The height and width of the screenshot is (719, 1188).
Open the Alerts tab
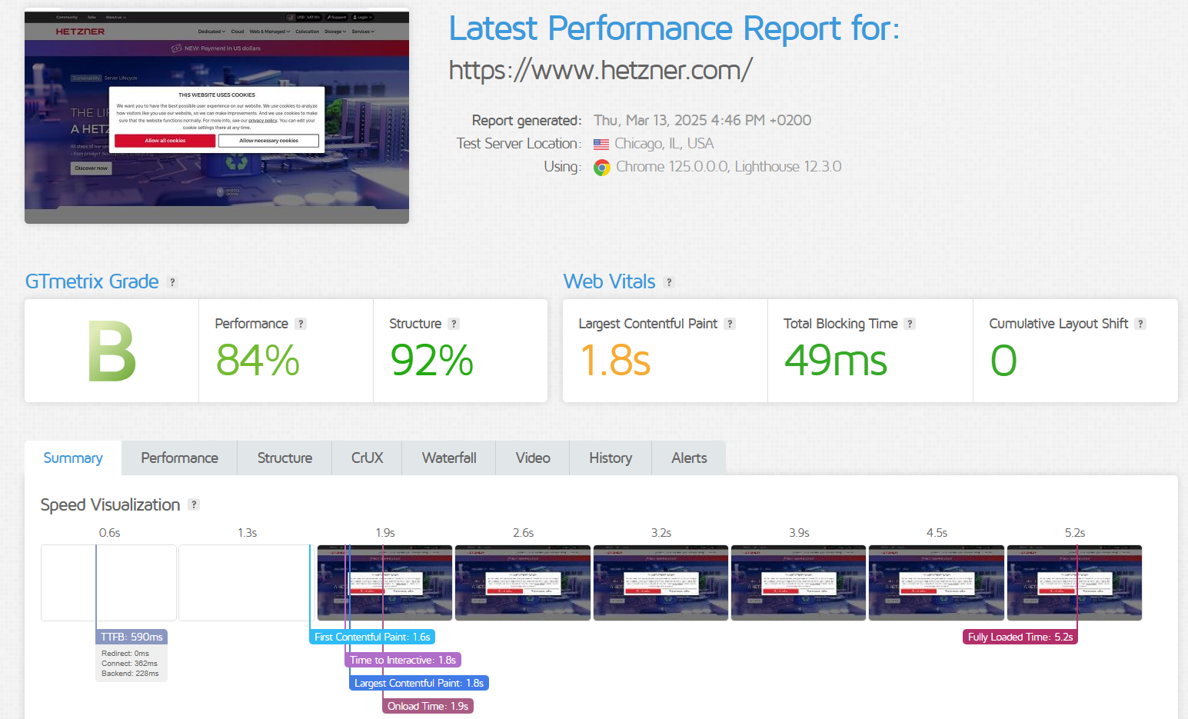[x=689, y=458]
